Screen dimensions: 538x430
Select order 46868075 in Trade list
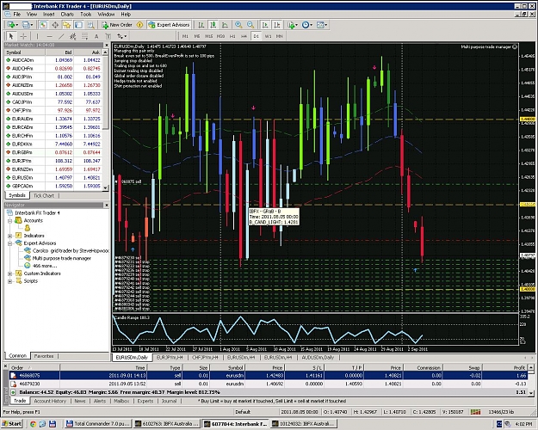coord(268,376)
